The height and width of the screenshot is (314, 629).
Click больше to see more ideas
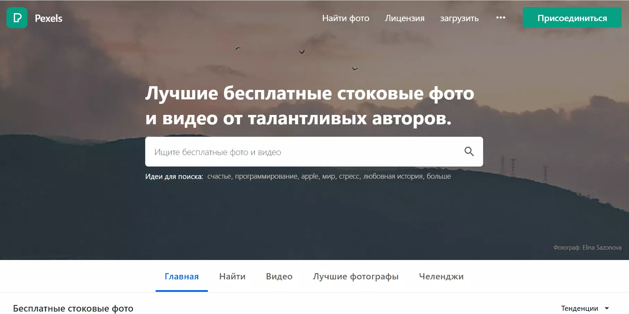[439, 177]
